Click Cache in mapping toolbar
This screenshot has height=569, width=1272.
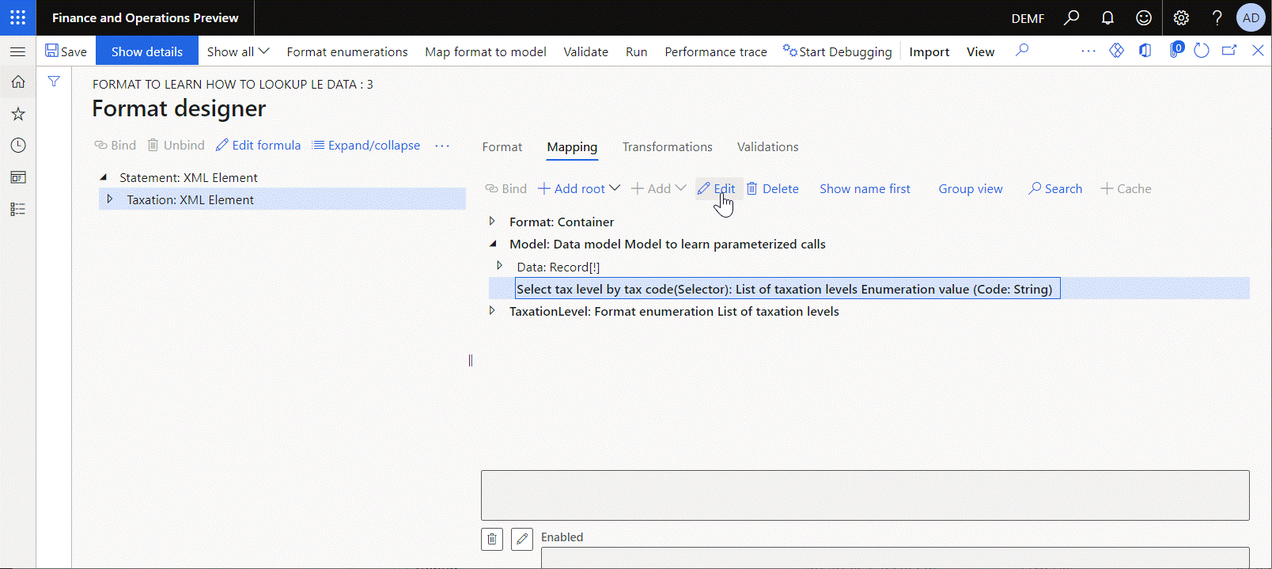point(1126,188)
